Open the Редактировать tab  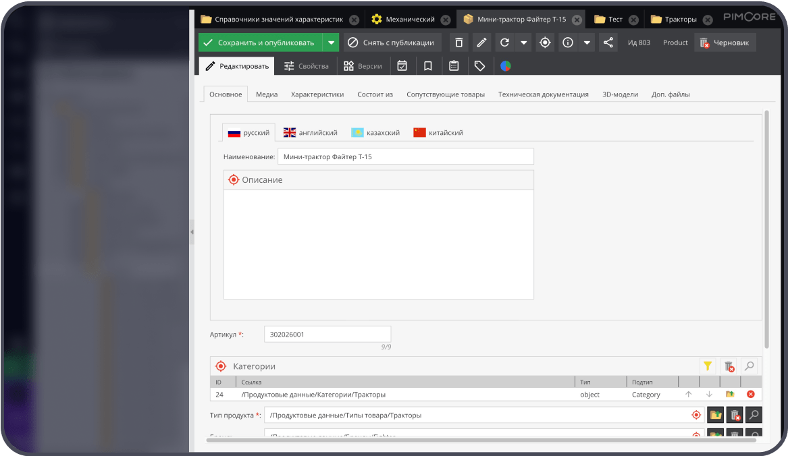click(x=237, y=66)
